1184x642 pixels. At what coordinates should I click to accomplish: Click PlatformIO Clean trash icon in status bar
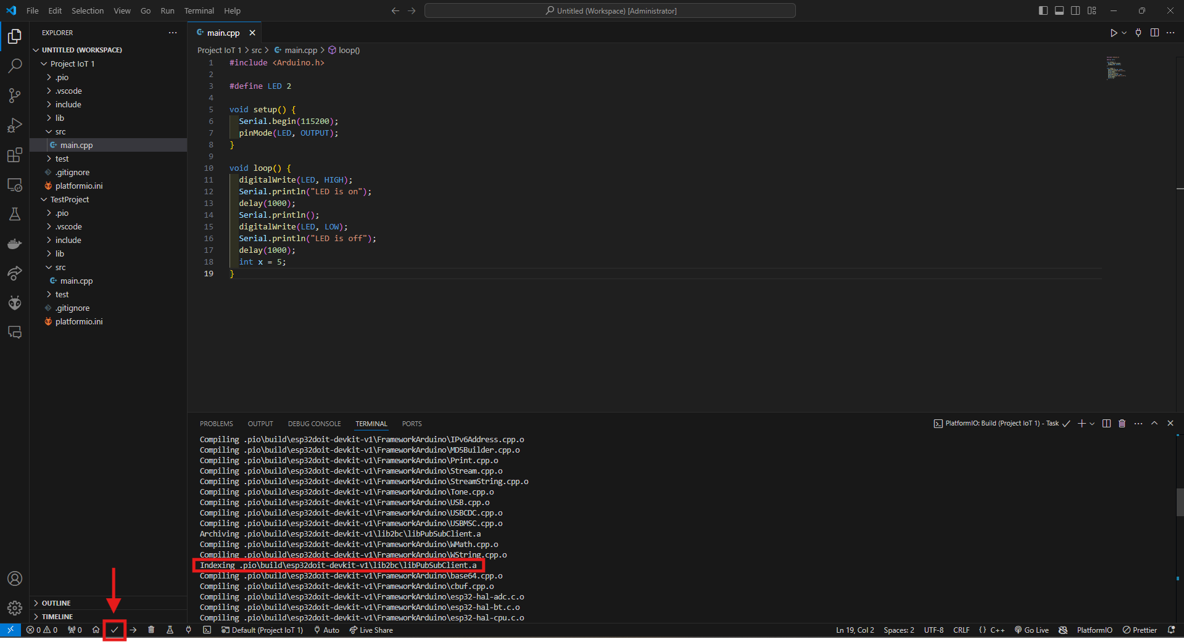click(151, 630)
